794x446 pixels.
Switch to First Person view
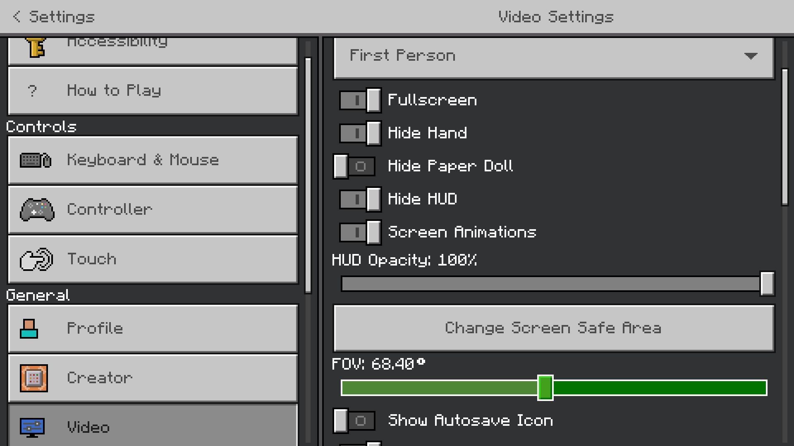pyautogui.click(x=553, y=56)
